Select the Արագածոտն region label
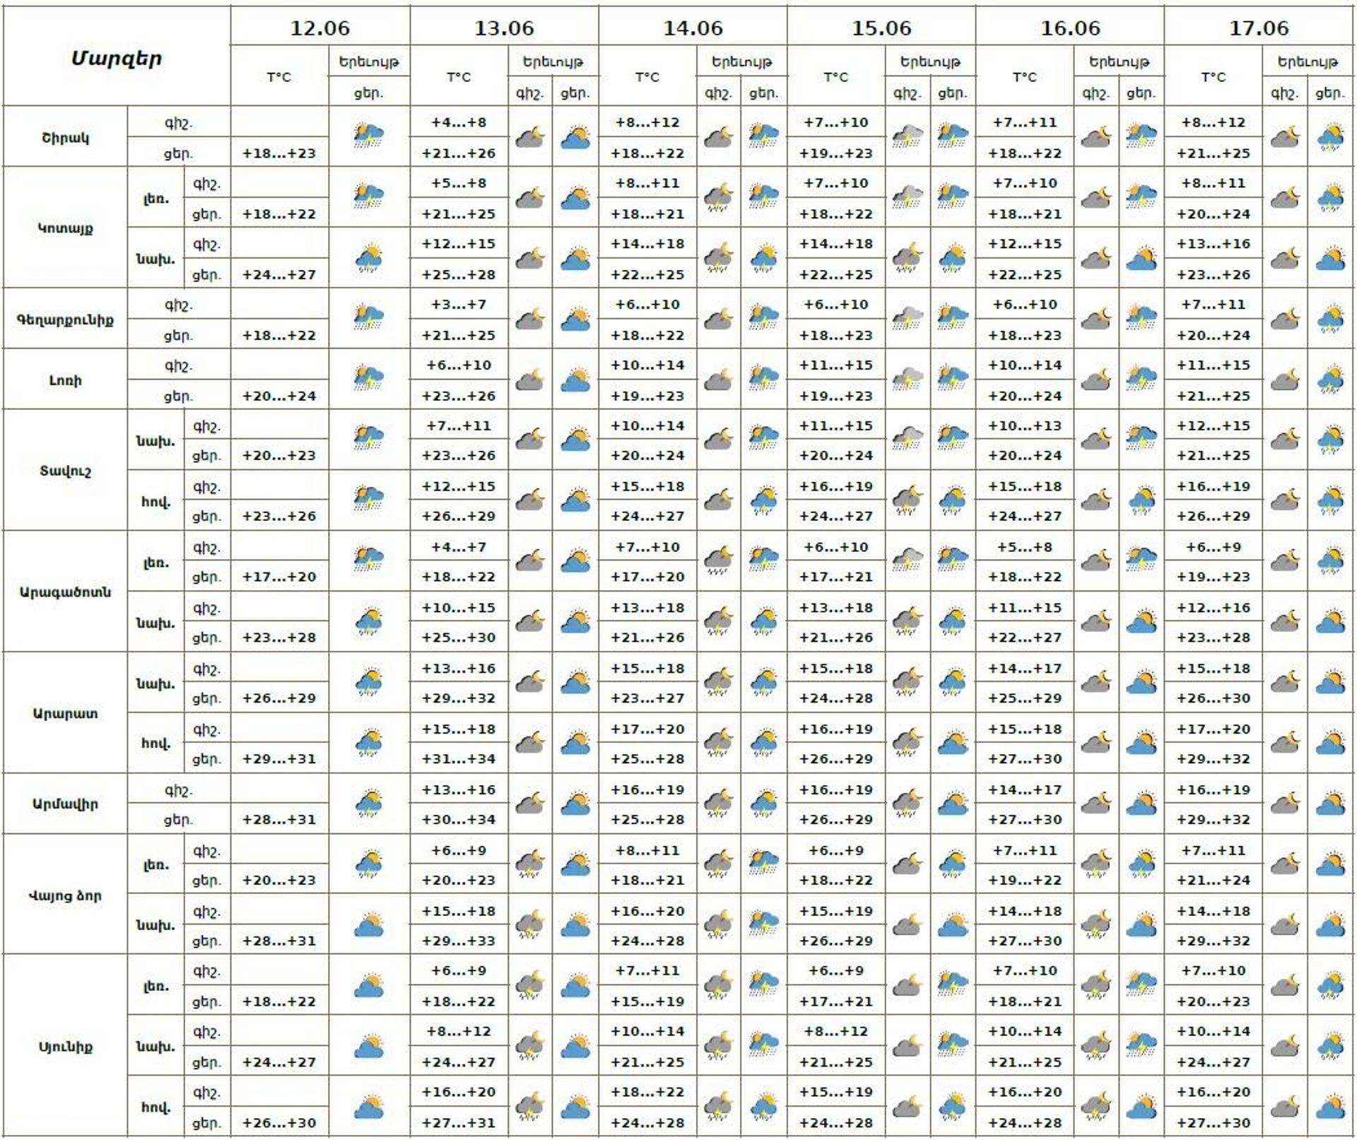Screen dimensions: 1357x1140 click(66, 592)
